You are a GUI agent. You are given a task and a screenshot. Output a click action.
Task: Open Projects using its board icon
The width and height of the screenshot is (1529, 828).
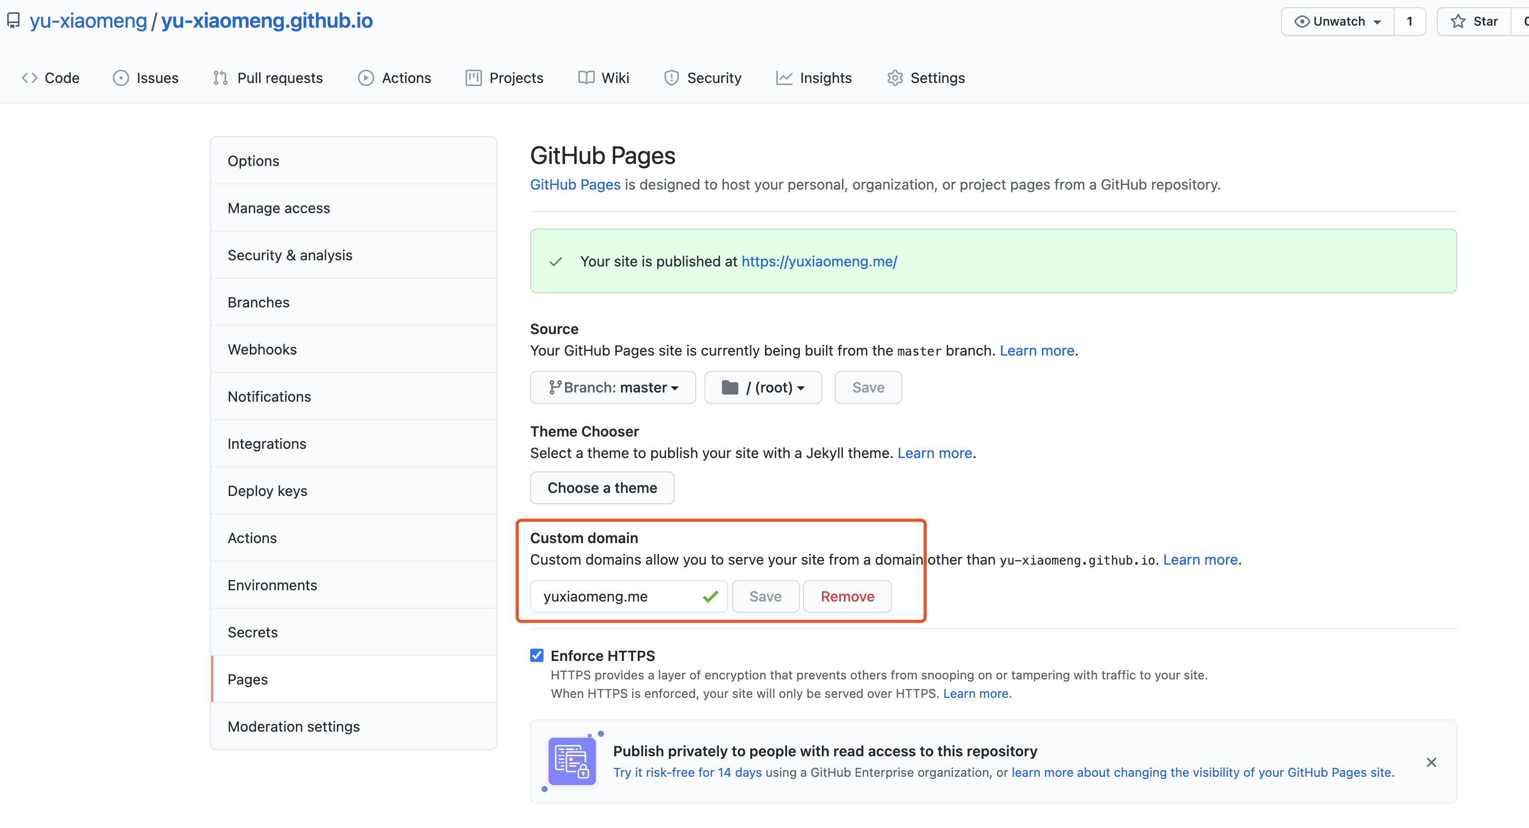tap(473, 78)
